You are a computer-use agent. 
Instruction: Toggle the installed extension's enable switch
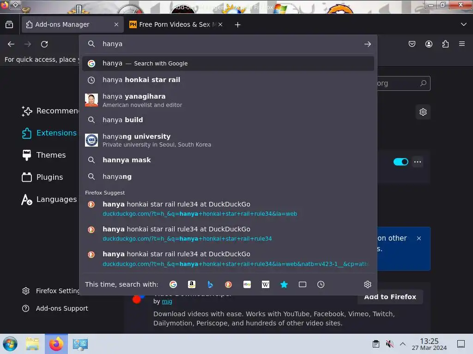[x=400, y=162]
